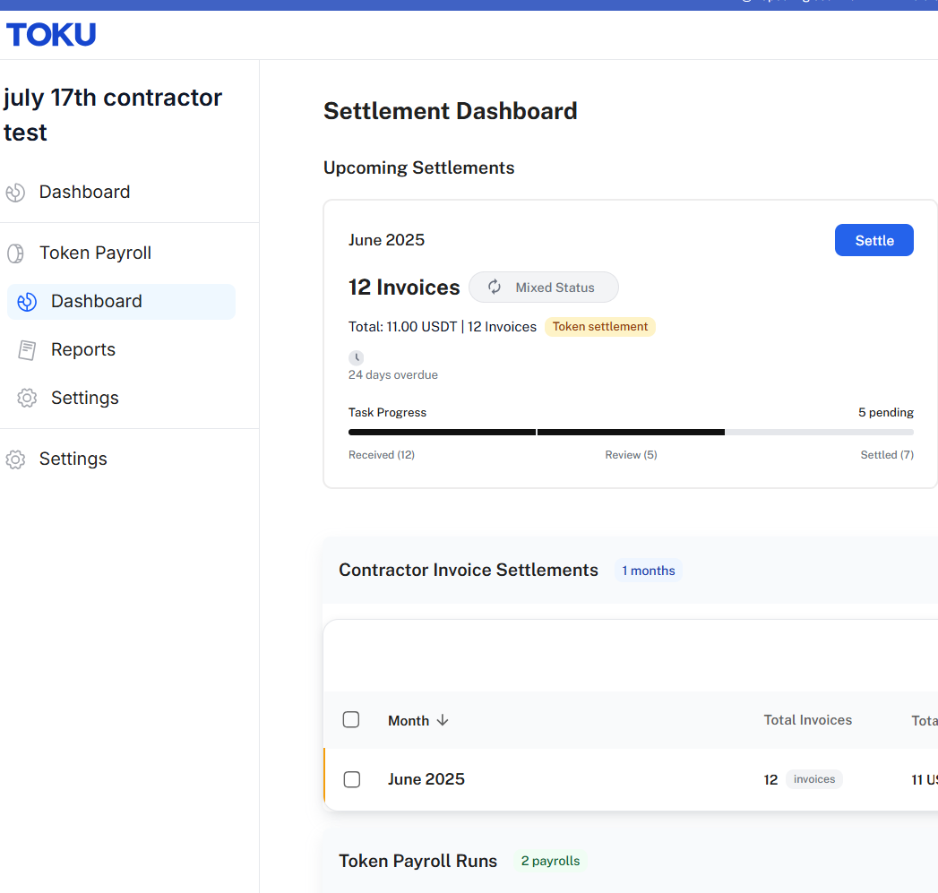Click the Settle button
The image size is (938, 893).
tap(874, 240)
